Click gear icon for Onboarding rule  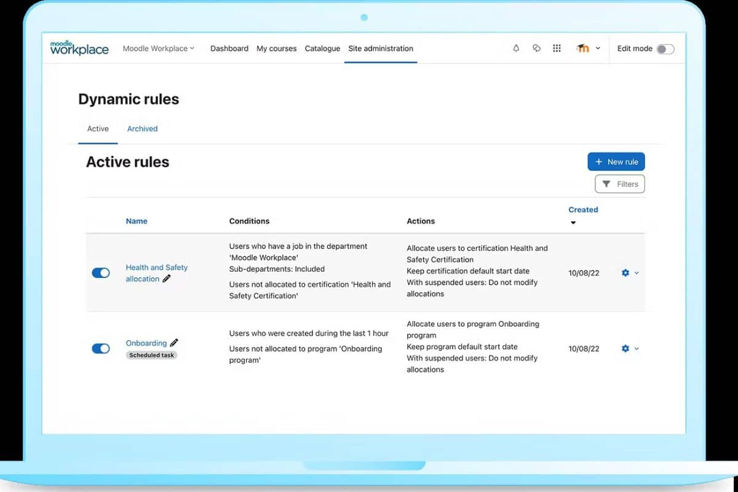(x=625, y=348)
